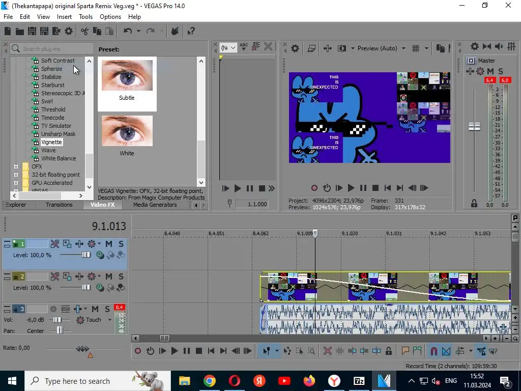Open automation settings gear on track 1
The width and height of the screenshot is (521, 391).
pyautogui.click(x=92, y=244)
